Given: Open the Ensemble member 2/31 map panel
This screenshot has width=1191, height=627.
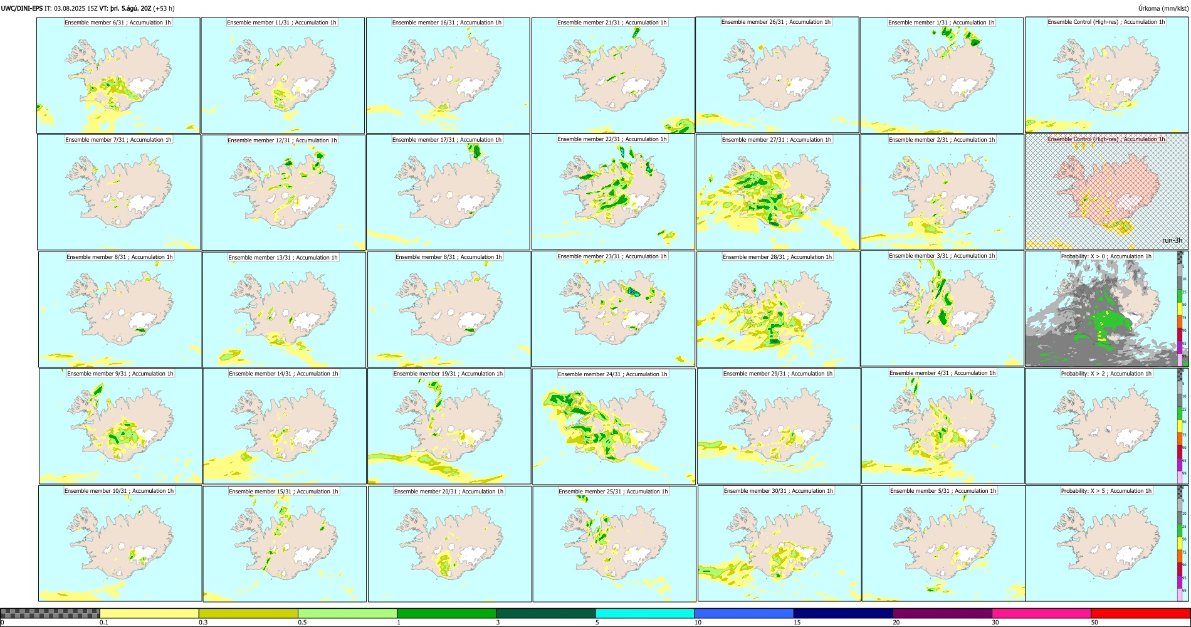Looking at the screenshot, I should pos(942,192).
